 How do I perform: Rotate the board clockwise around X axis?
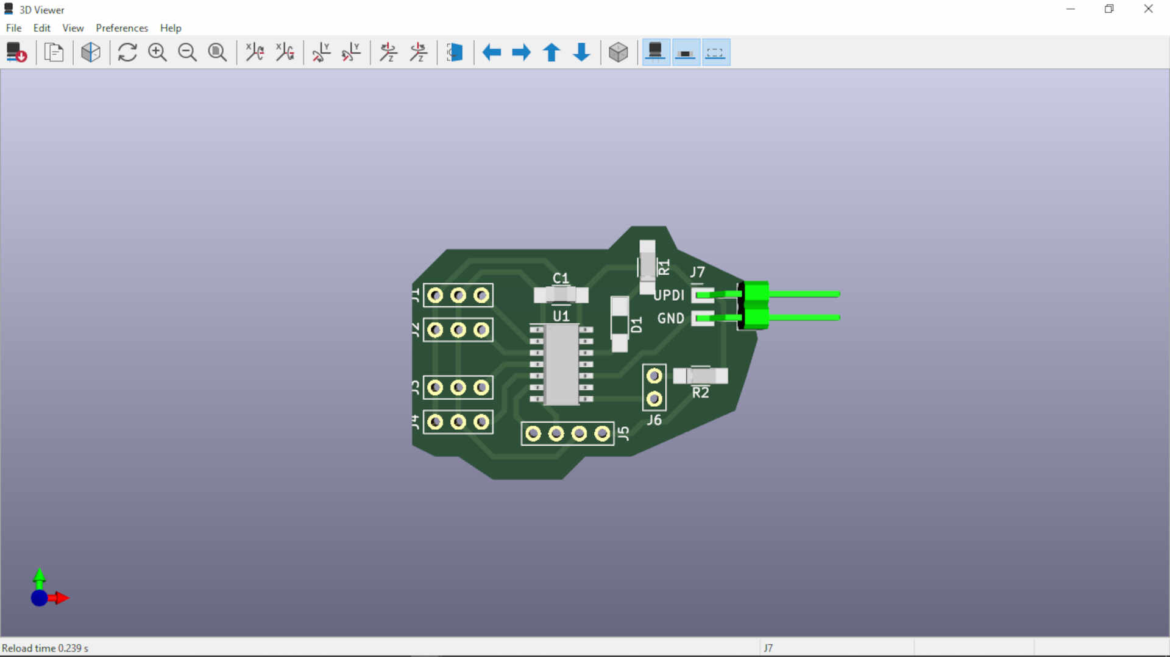(x=254, y=52)
